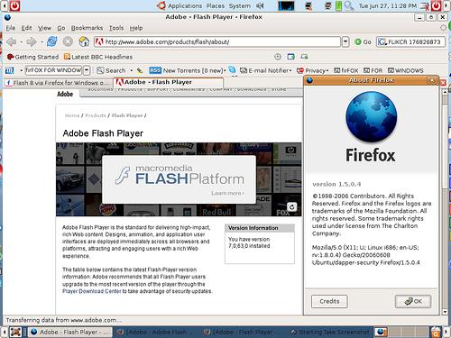Reload the current page
Viewport: 451px width, 338px height.
51,41
